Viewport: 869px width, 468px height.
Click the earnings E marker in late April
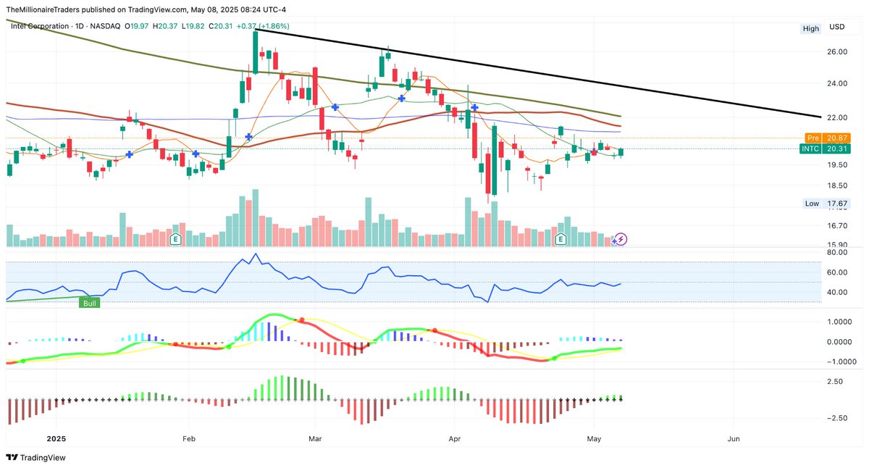tap(560, 239)
